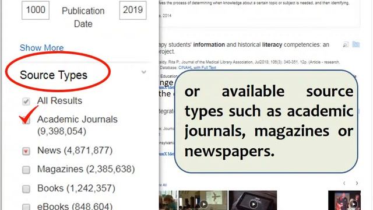Check the eBooks checkbox
The height and width of the screenshot is (210, 373).
coord(26,206)
